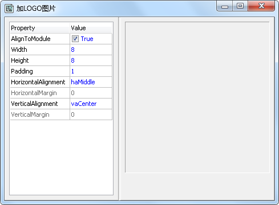This screenshot has height=205, width=279.
Task: Click the True label in AlignToModule
Action: coord(87,39)
